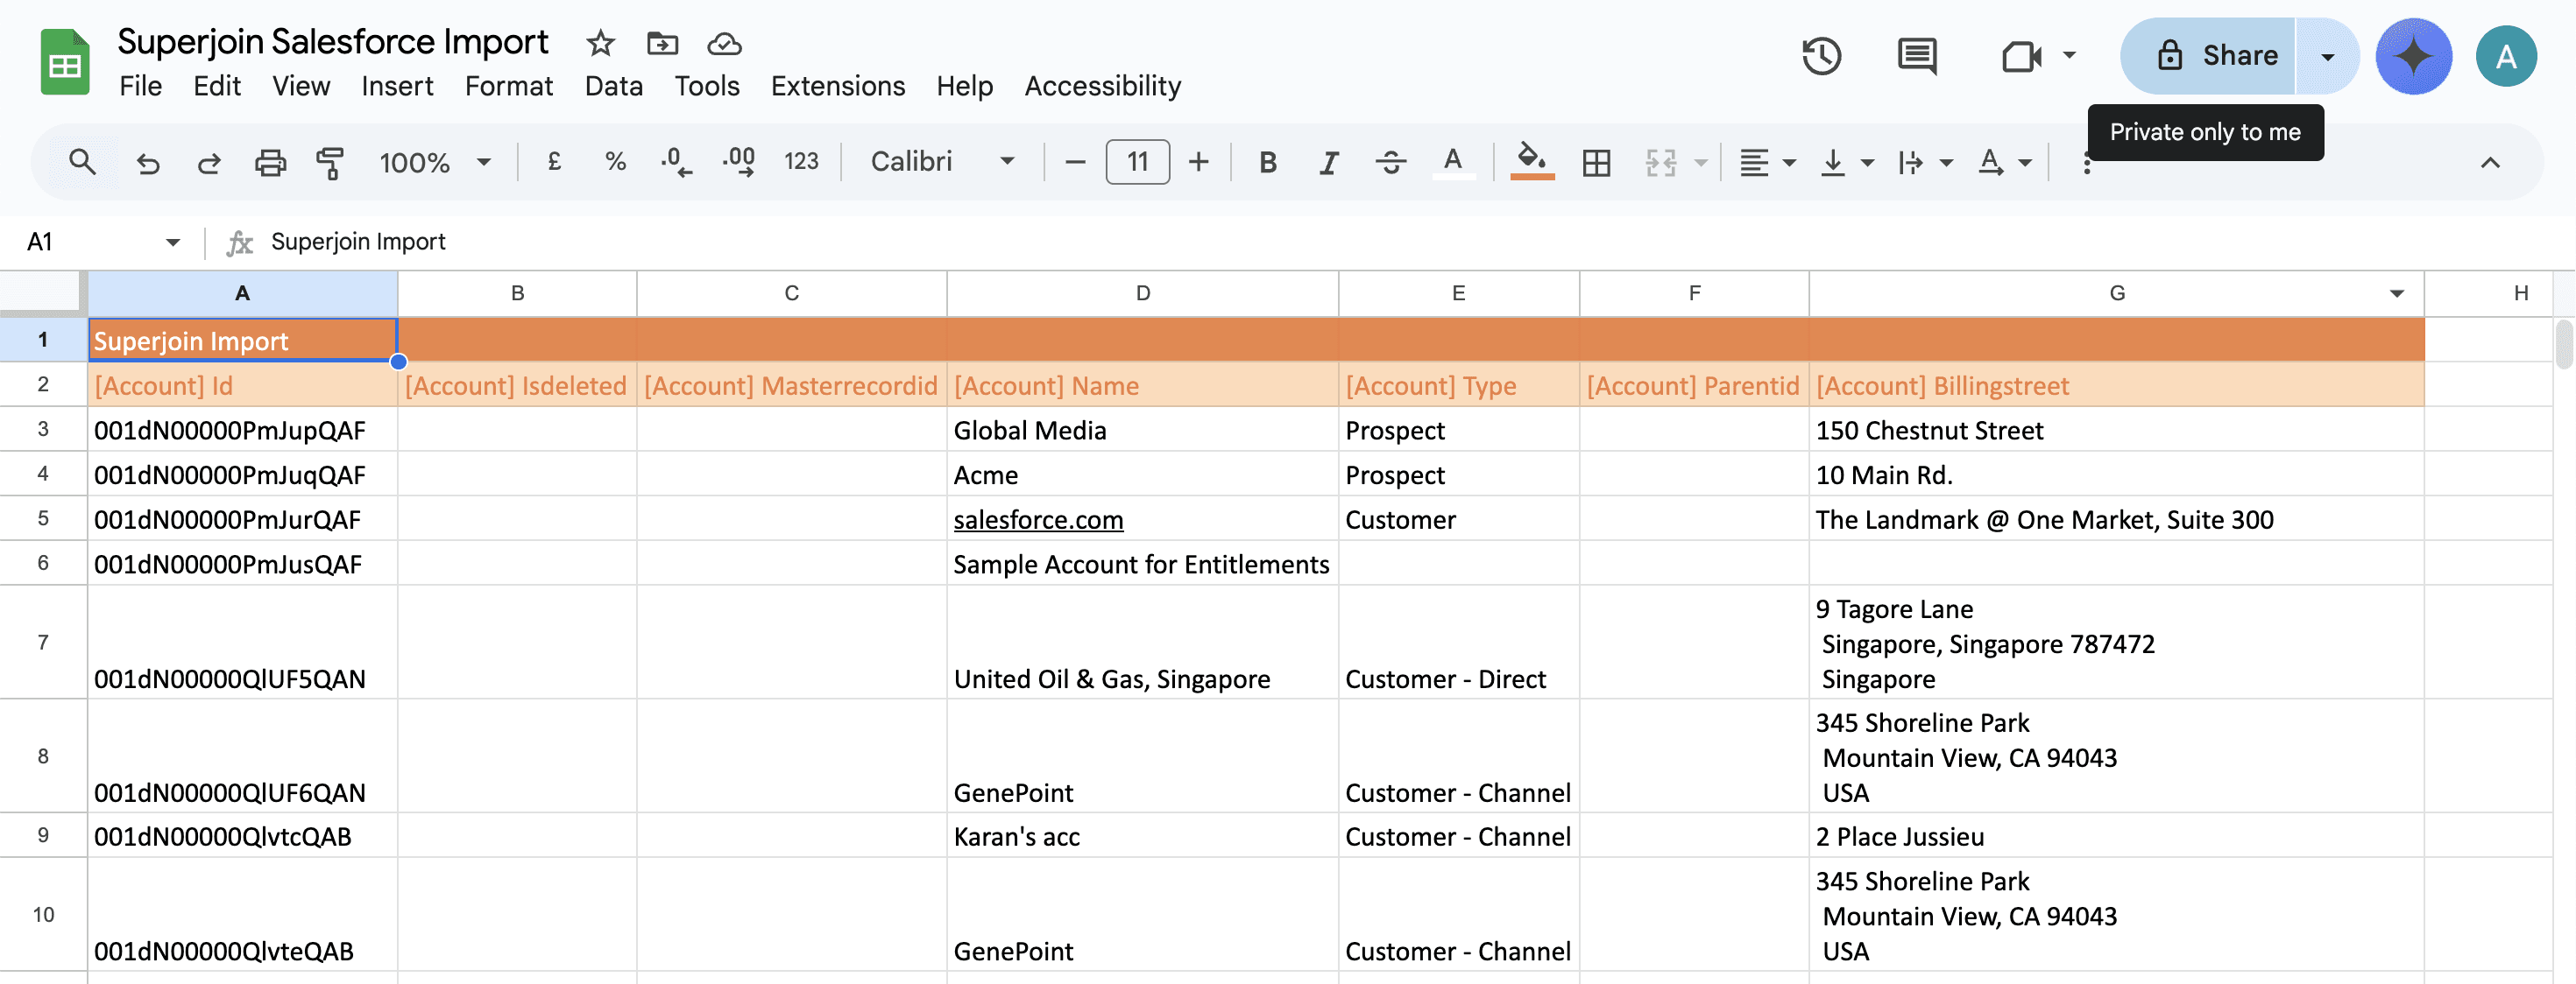This screenshot has height=984, width=2576.
Task: Open the File menu
Action: click(x=141, y=87)
